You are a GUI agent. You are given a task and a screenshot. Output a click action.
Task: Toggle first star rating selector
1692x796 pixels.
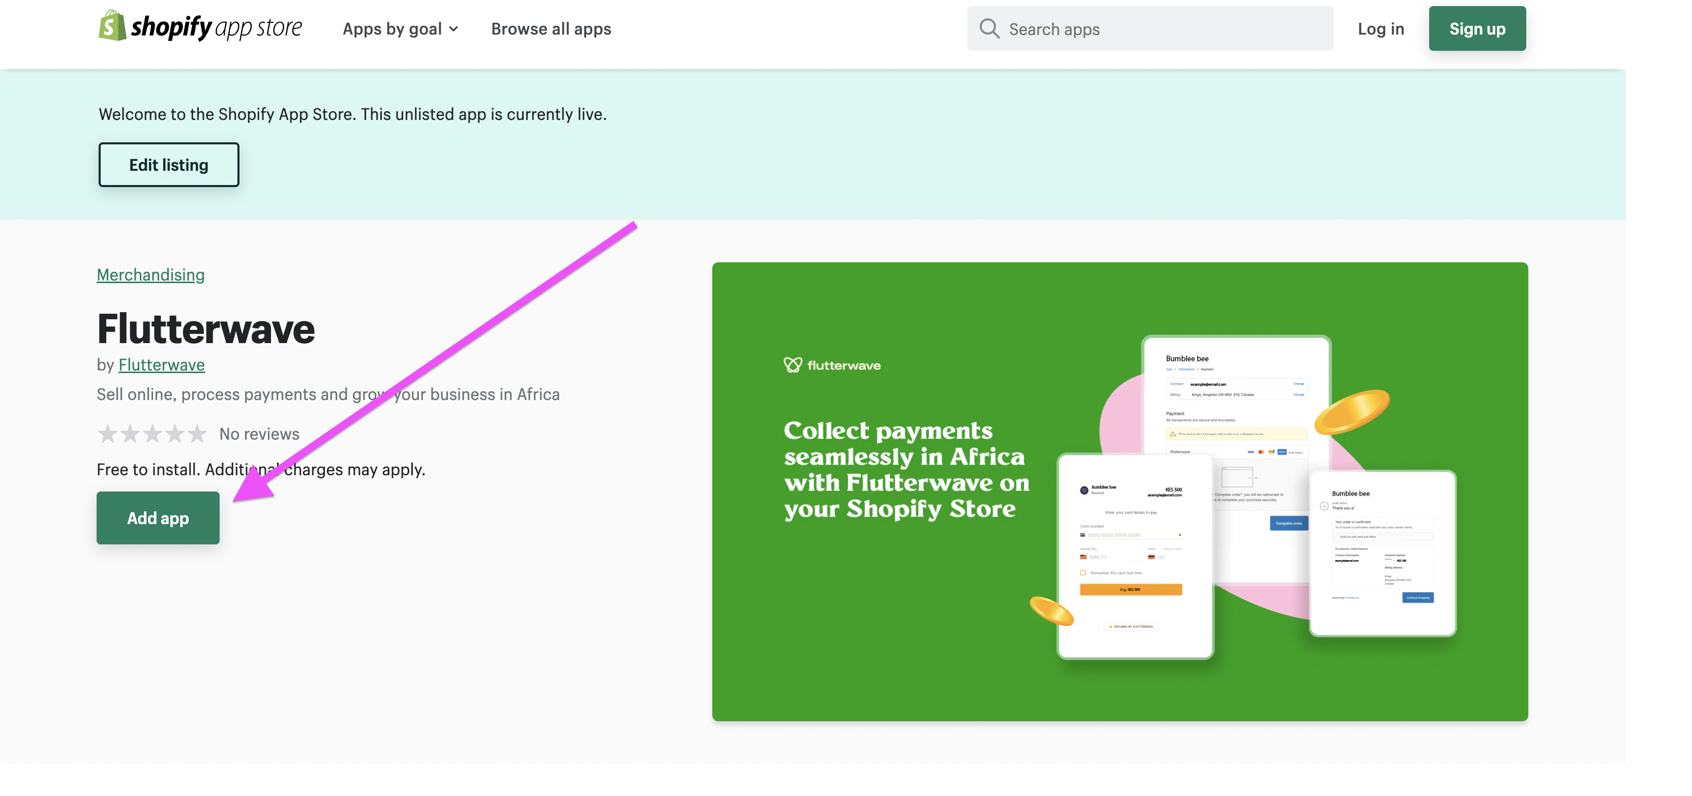(x=106, y=435)
